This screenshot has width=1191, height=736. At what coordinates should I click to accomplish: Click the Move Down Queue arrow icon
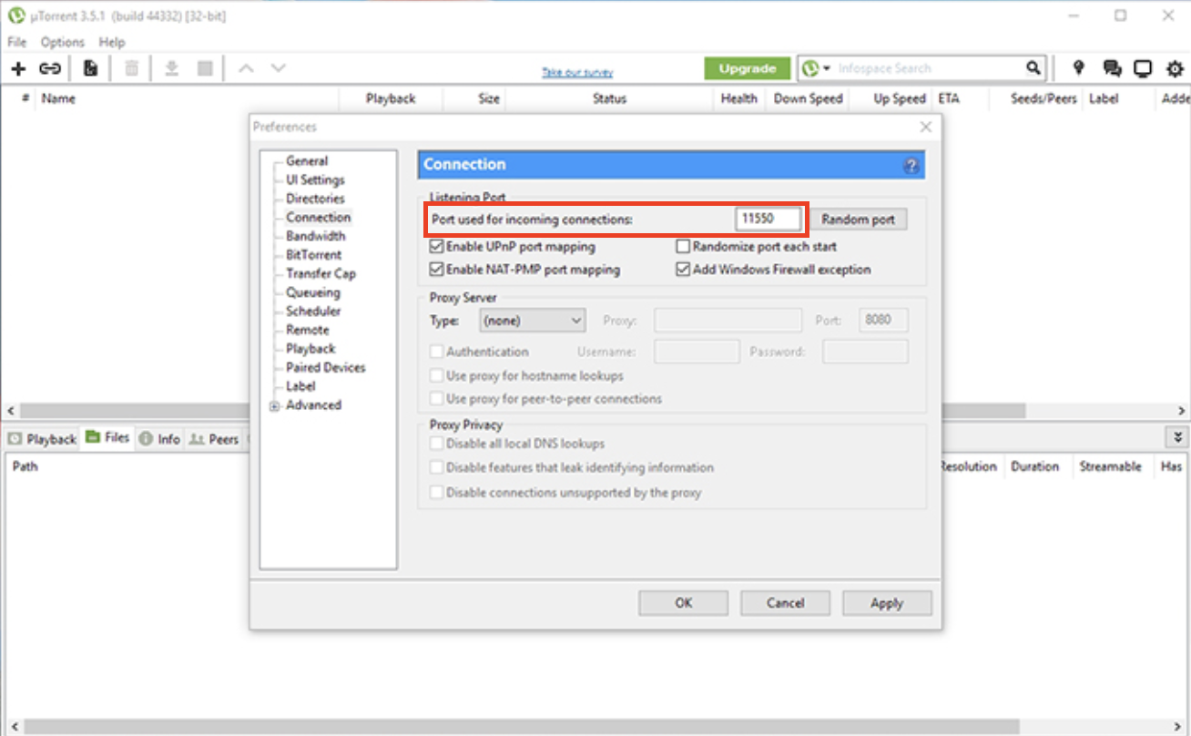pos(279,68)
